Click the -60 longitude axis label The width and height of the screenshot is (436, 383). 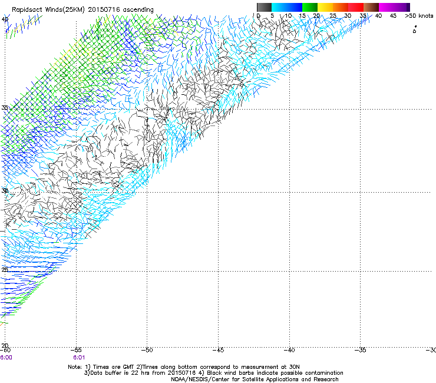coord(5,350)
